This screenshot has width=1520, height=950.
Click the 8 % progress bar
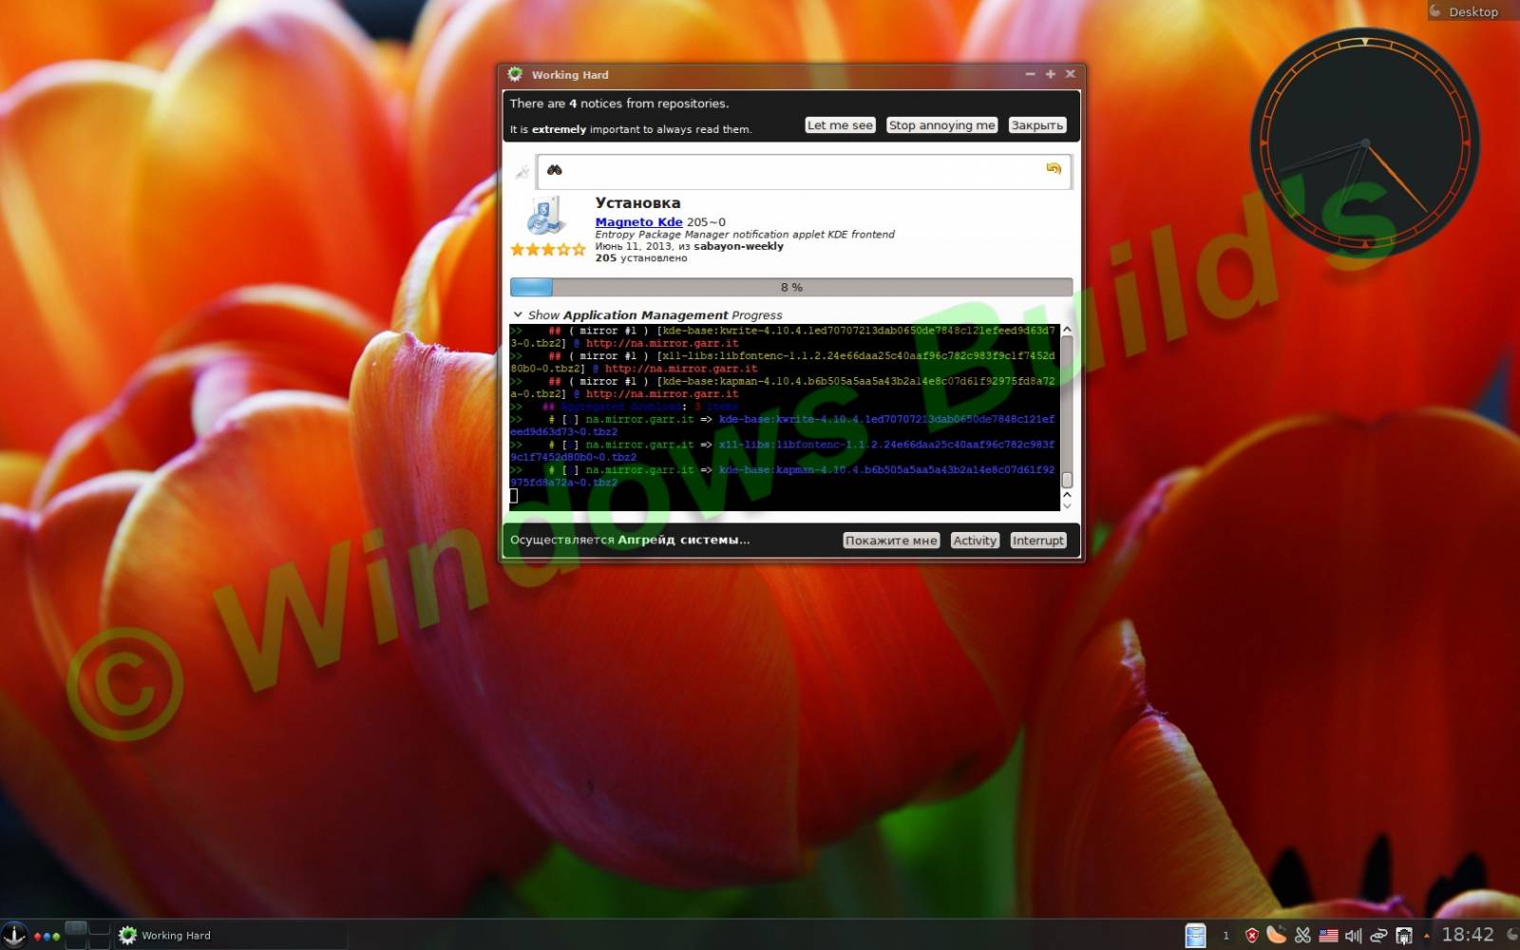tap(791, 287)
